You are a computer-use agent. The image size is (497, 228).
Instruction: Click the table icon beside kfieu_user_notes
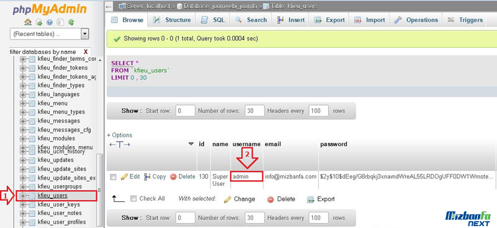point(32,213)
